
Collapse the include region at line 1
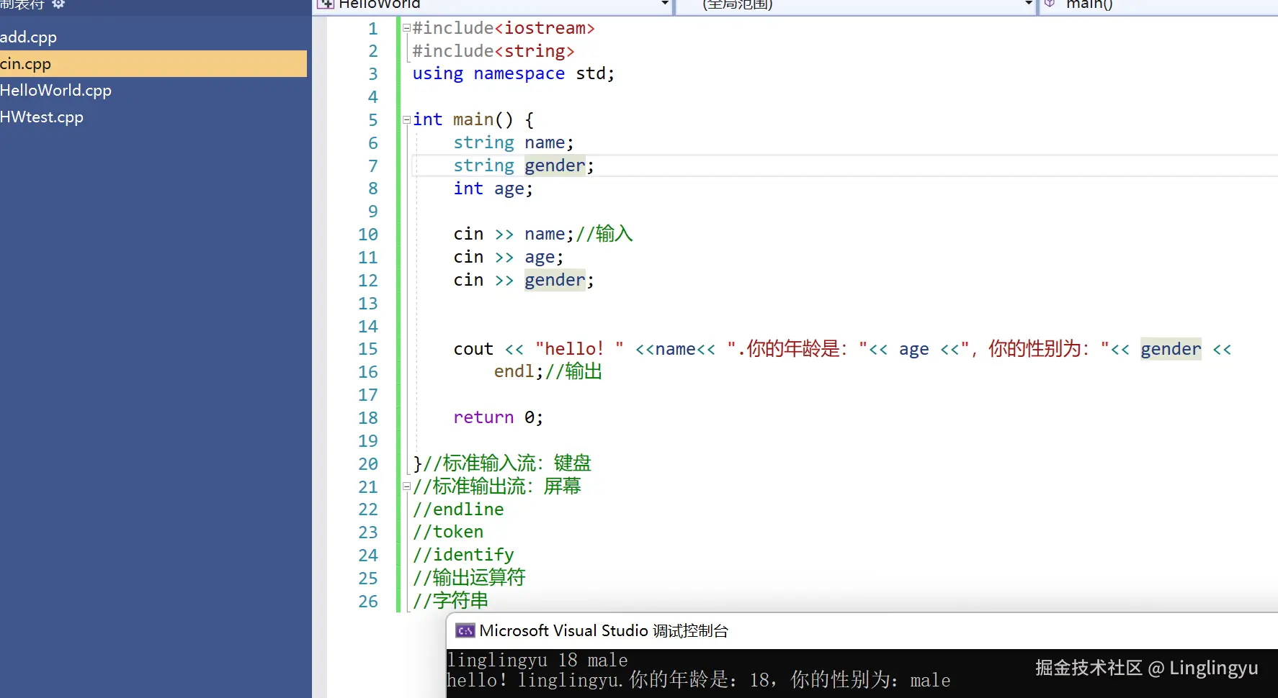tap(406, 28)
